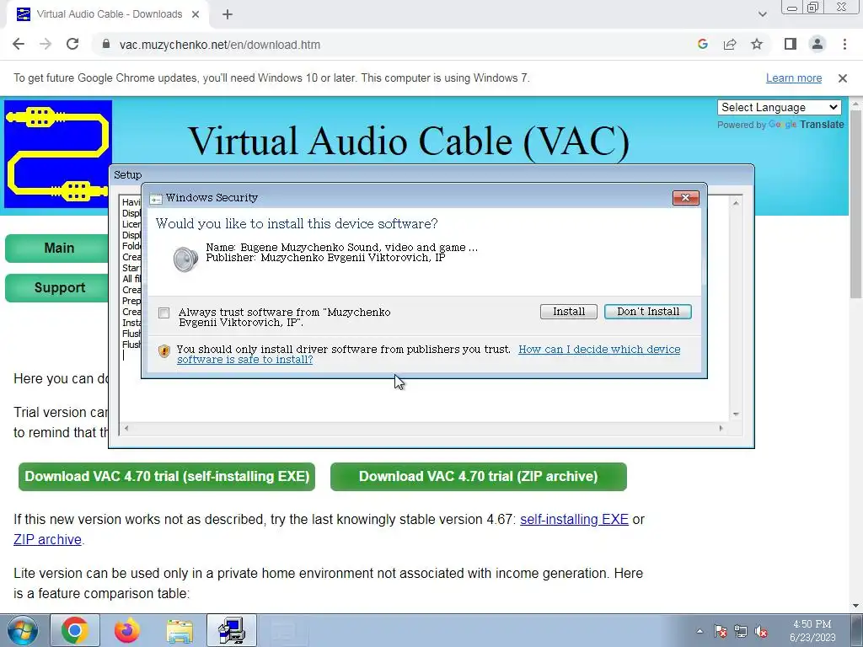The image size is (863, 647).
Task: Click the page vertical scrollbar thumb
Action: point(856,204)
